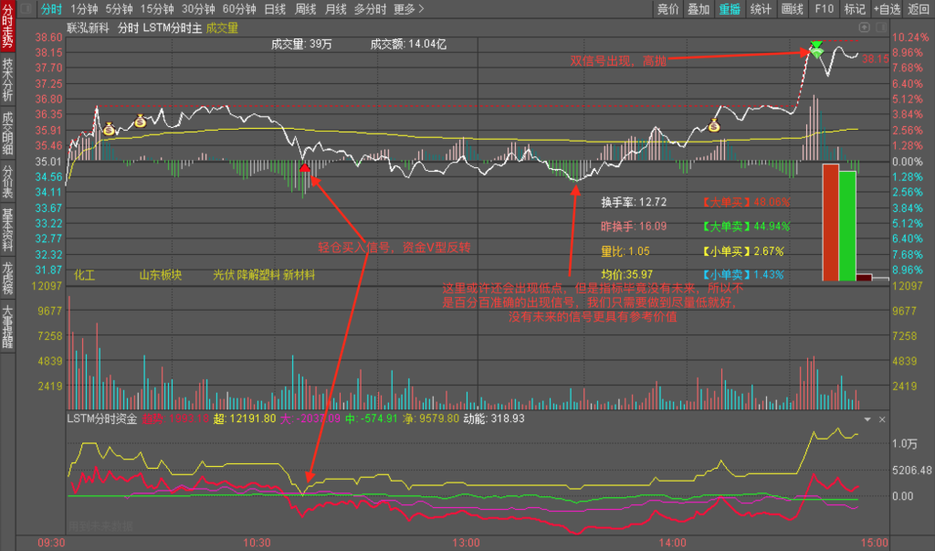Click the side panel icon near 10.24%
935x551 pixels.
[x=883, y=28]
